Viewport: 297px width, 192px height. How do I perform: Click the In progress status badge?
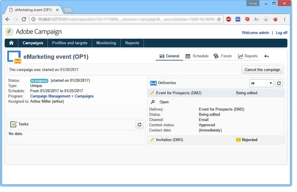coord(39,81)
